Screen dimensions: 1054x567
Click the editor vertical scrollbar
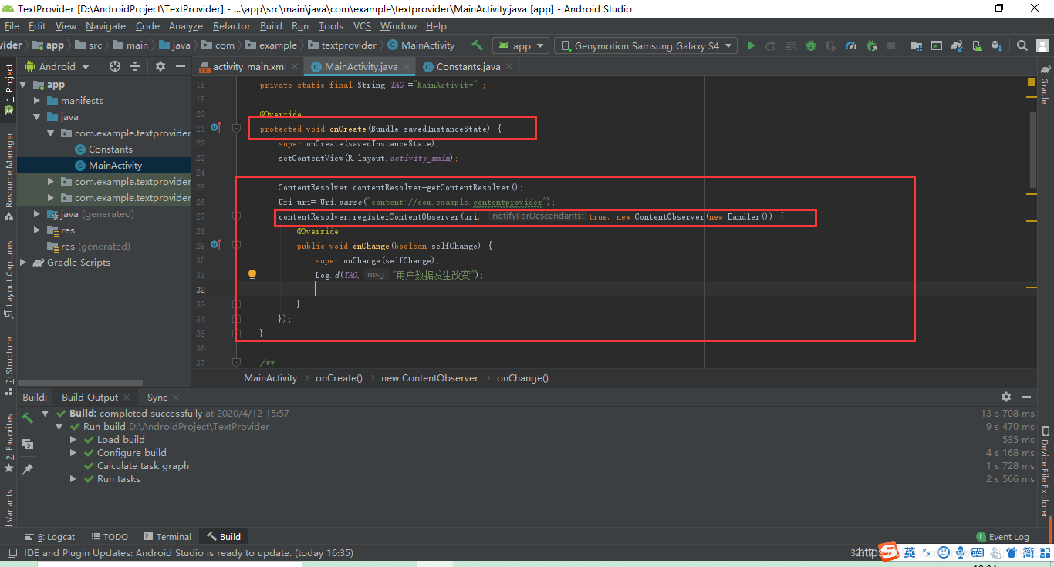tap(1032, 150)
